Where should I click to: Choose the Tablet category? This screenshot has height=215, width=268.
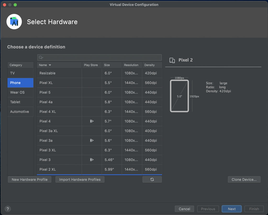[15, 102]
